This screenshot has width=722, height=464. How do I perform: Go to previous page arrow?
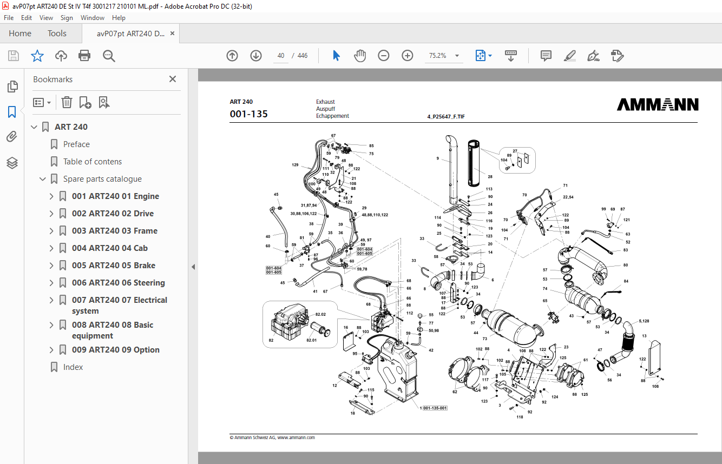[232, 56]
